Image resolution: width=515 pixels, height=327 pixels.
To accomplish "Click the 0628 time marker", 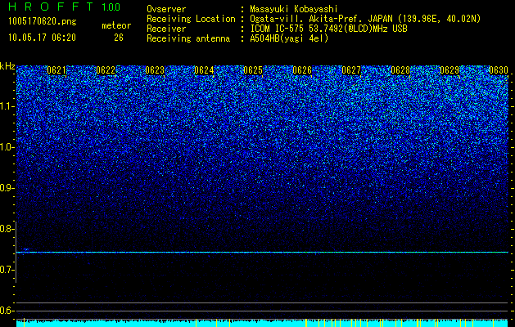I will point(400,70).
